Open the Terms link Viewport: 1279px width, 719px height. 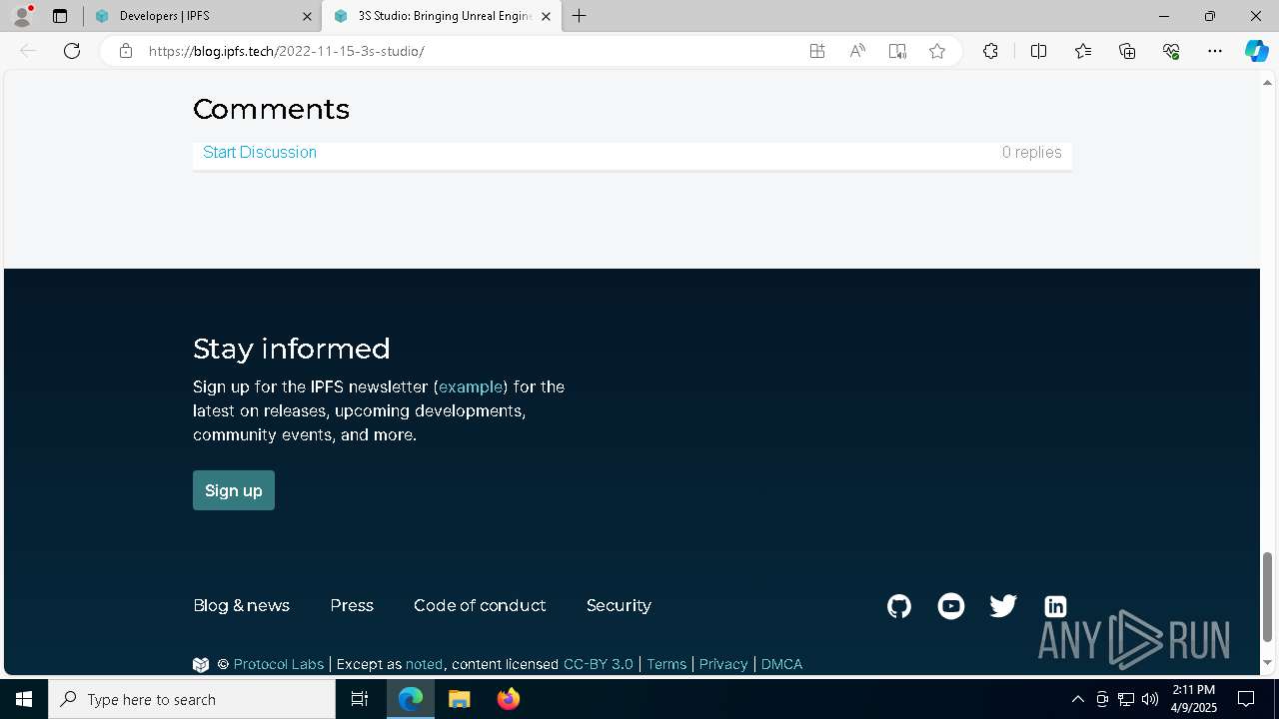[666, 664]
